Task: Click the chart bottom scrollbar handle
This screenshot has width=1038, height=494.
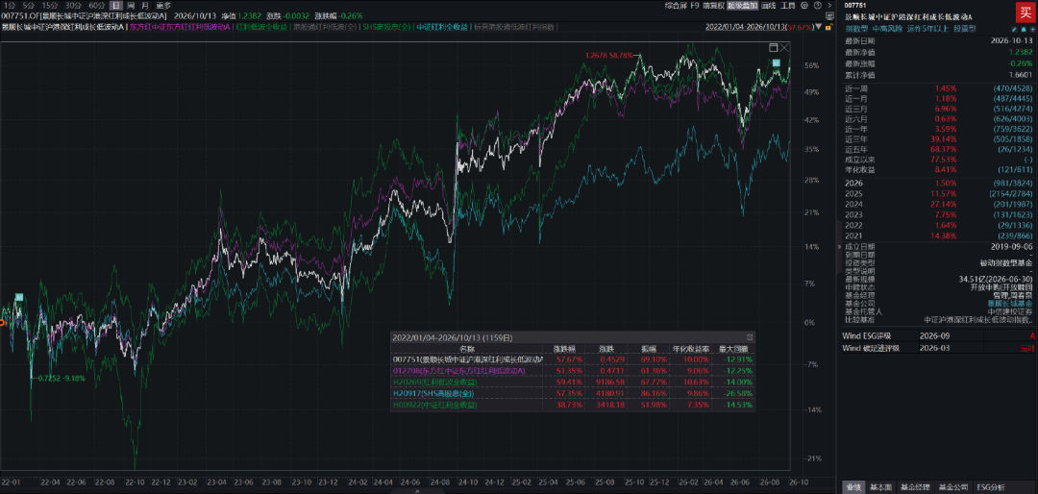Action: (x=416, y=491)
